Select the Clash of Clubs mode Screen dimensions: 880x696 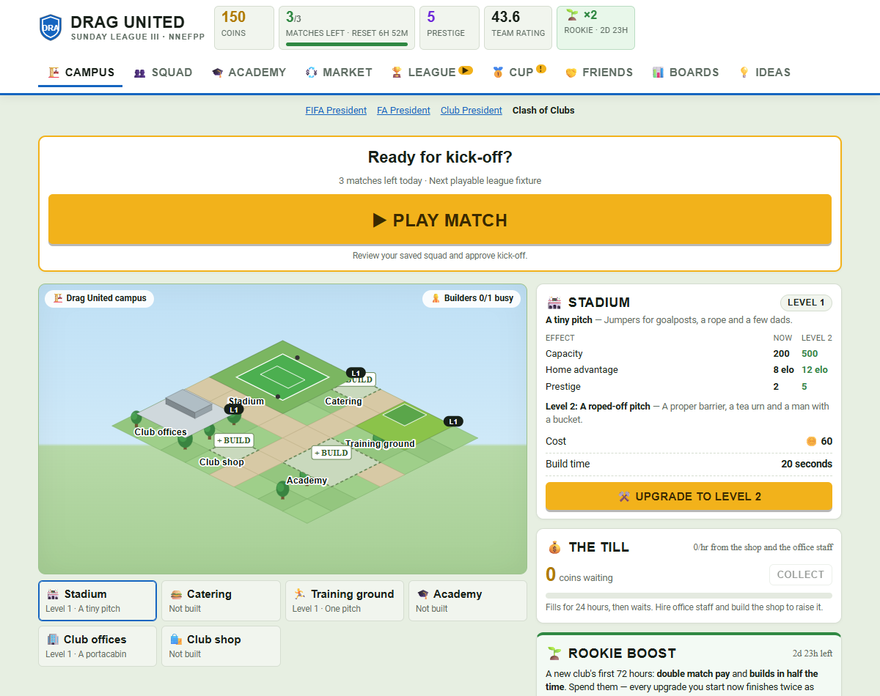(x=543, y=111)
